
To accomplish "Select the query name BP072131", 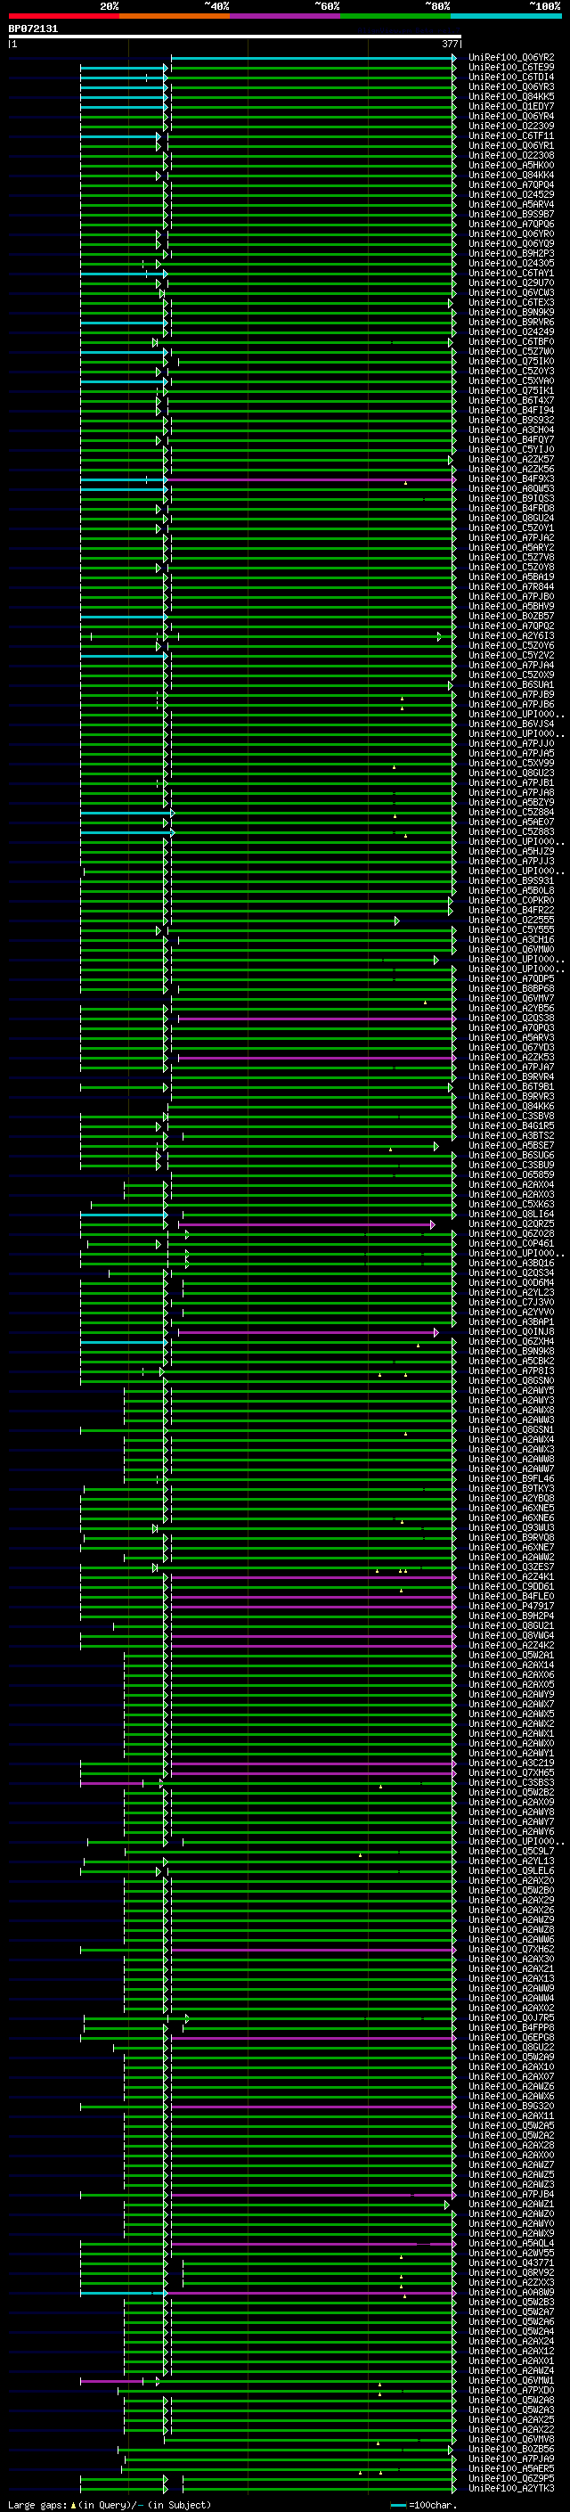I will click(x=33, y=29).
